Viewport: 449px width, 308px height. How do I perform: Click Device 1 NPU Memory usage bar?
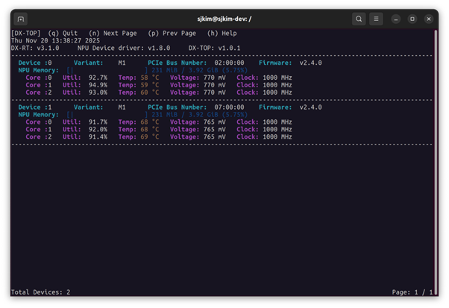[x=107, y=115]
